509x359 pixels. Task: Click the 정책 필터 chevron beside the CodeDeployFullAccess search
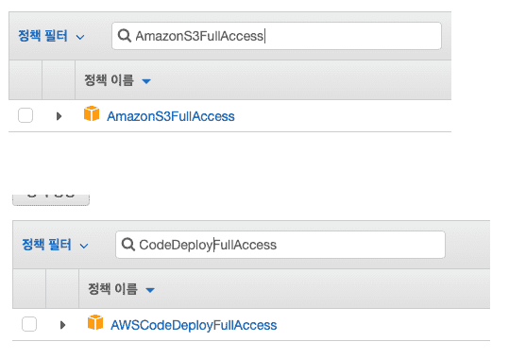click(84, 246)
